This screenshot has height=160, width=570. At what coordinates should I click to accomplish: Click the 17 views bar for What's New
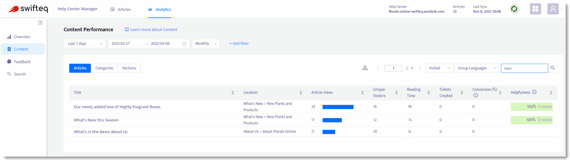[x=332, y=120]
